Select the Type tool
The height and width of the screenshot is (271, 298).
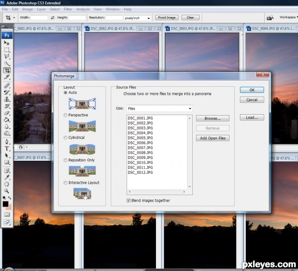pyautogui.click(x=6, y=148)
